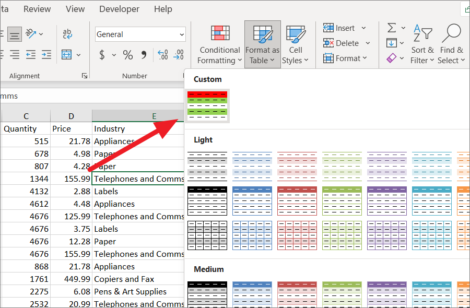Image resolution: width=470 pixels, height=308 pixels.
Task: Expand Format dropdown arrow
Action: pos(365,58)
